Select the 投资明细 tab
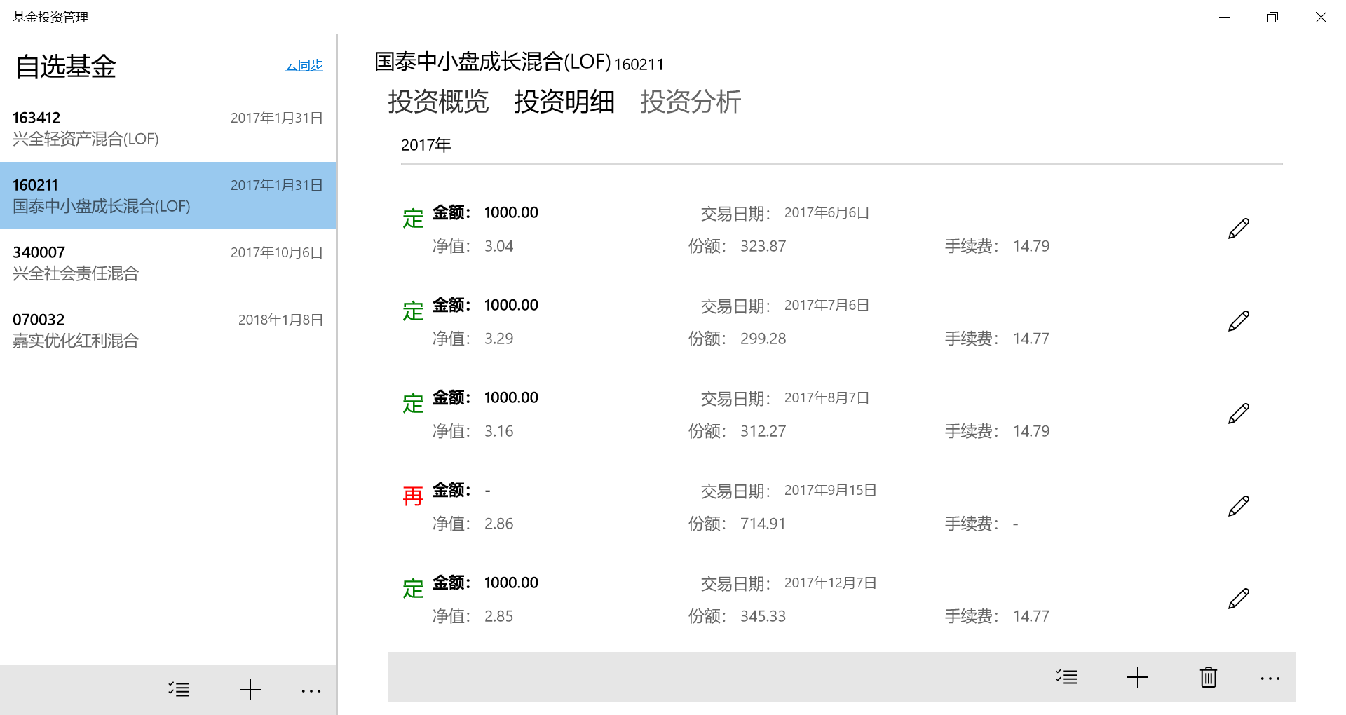Image resolution: width=1346 pixels, height=715 pixels. click(564, 102)
